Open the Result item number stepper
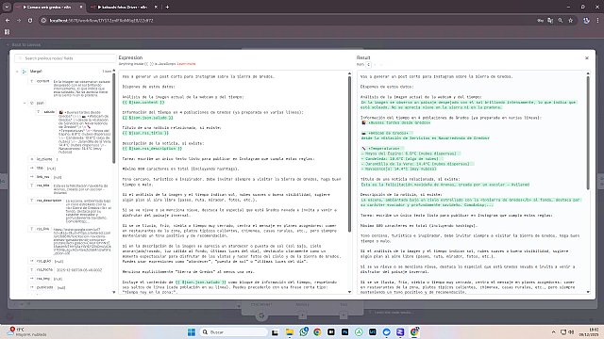604x339 pixels. point(369,65)
